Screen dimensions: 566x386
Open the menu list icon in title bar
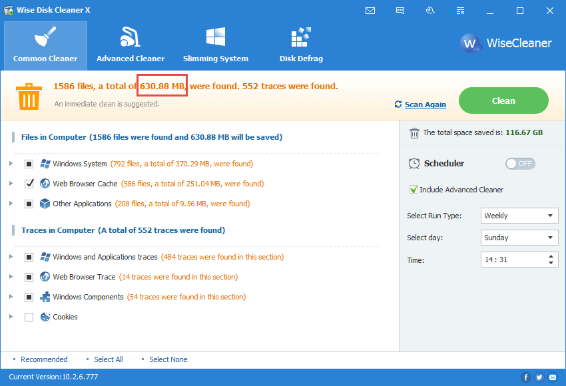[460, 11]
